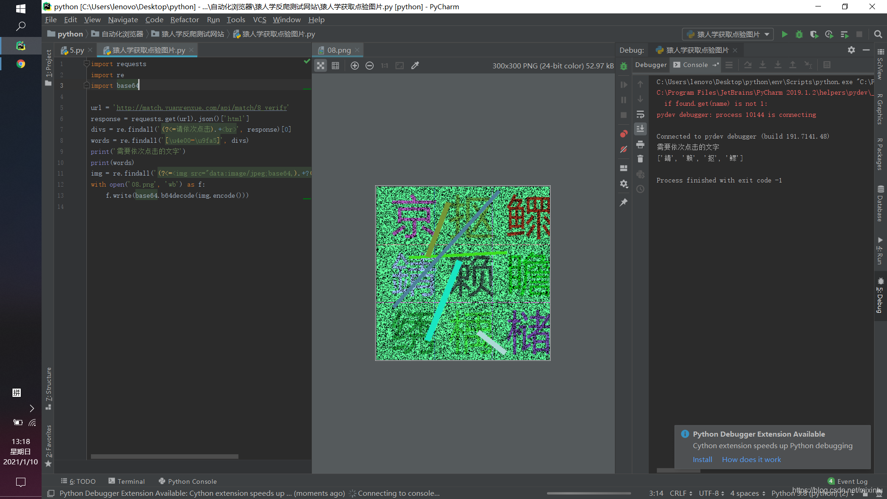The image size is (887, 499).
Task: Zoom in on 08.png image
Action: point(355,66)
